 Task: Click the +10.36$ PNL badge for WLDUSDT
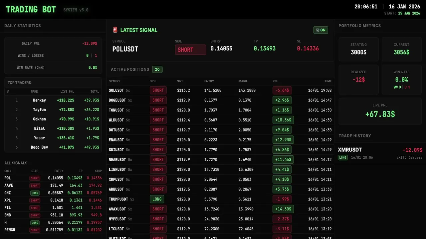(x=283, y=120)
